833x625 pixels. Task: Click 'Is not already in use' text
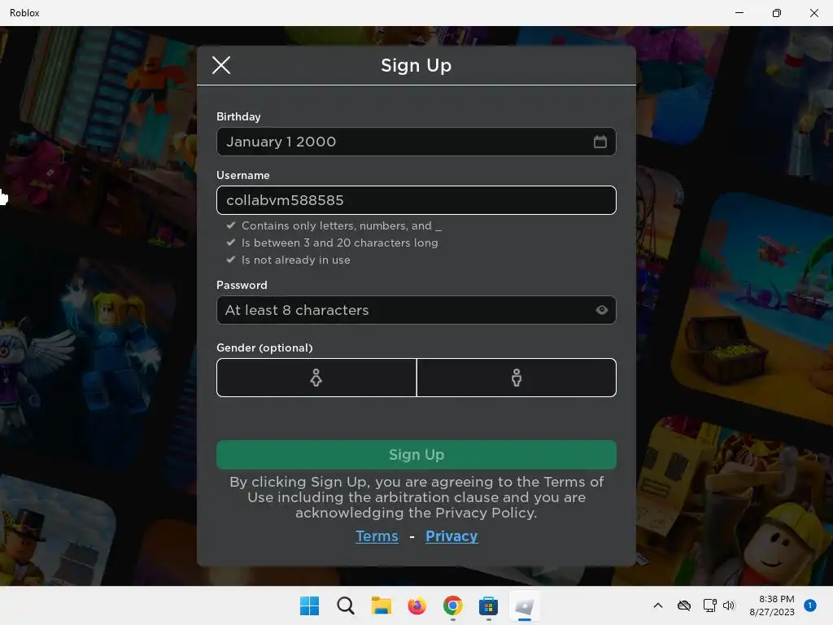point(296,260)
